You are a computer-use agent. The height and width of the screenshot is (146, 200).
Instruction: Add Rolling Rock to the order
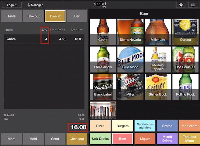[x=185, y=87]
